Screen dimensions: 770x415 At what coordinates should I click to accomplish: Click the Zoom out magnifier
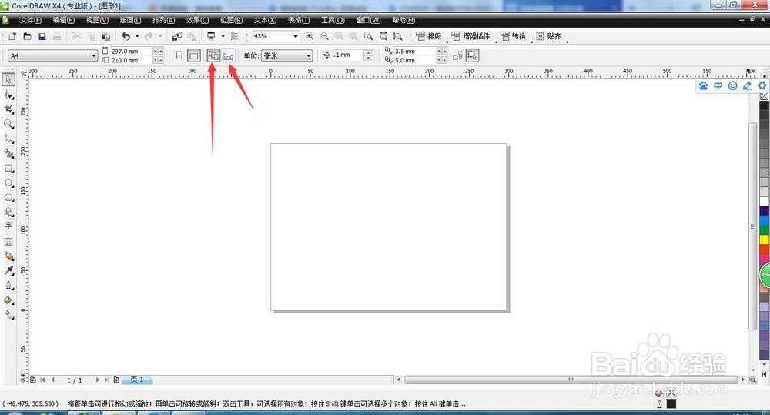[x=325, y=36]
